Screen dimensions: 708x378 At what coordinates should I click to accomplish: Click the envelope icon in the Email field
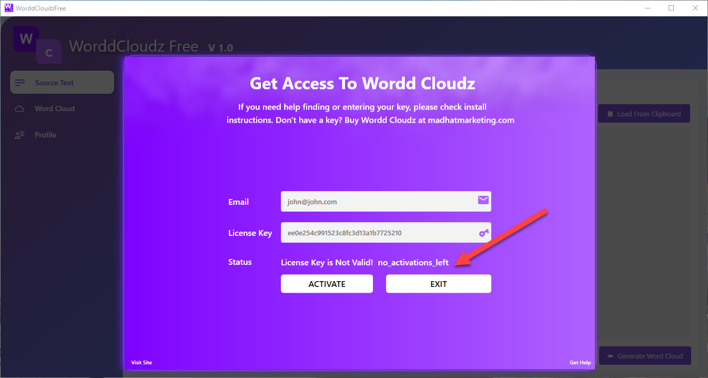(483, 200)
